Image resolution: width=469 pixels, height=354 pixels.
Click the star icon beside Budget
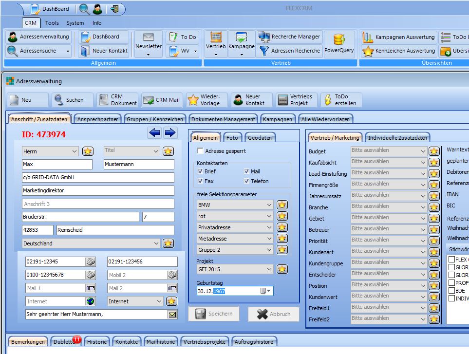coord(434,151)
